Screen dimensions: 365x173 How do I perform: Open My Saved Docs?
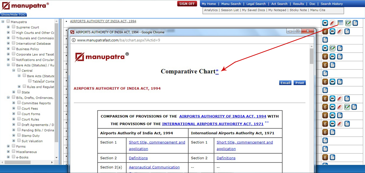[x=254, y=10]
